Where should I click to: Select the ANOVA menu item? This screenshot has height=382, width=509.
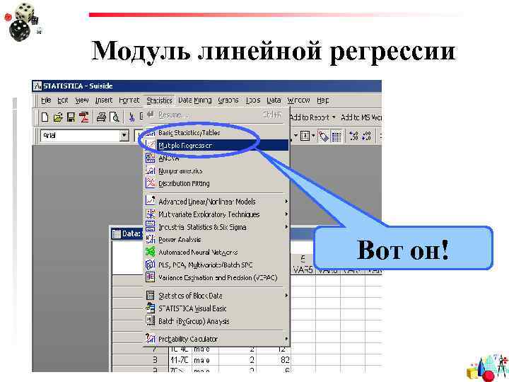click(x=216, y=158)
